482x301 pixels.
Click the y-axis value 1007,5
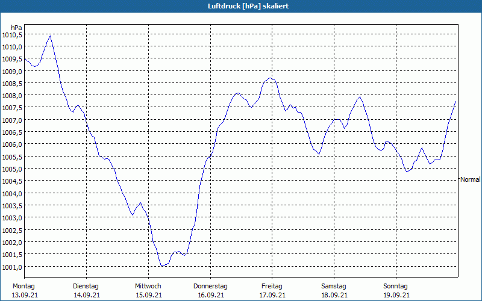click(12, 108)
